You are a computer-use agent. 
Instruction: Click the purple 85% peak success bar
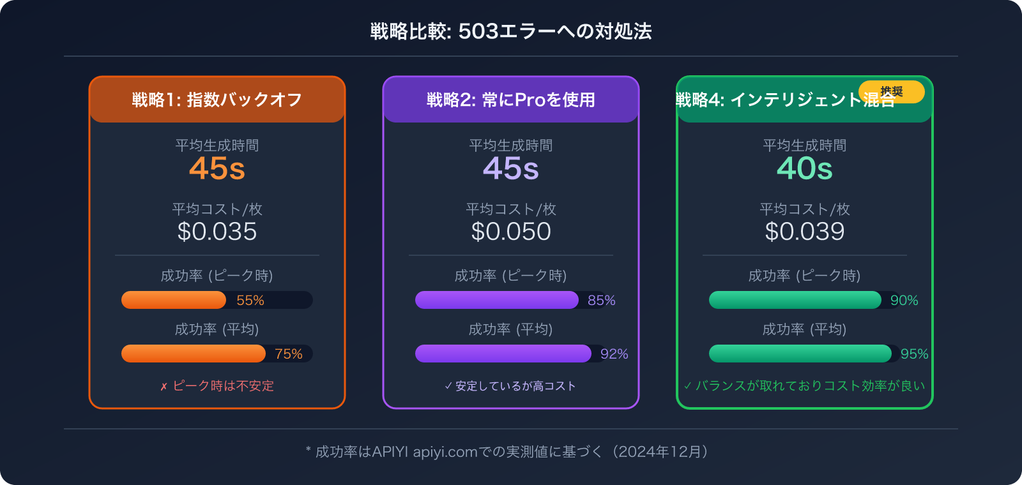pyautogui.click(x=496, y=300)
